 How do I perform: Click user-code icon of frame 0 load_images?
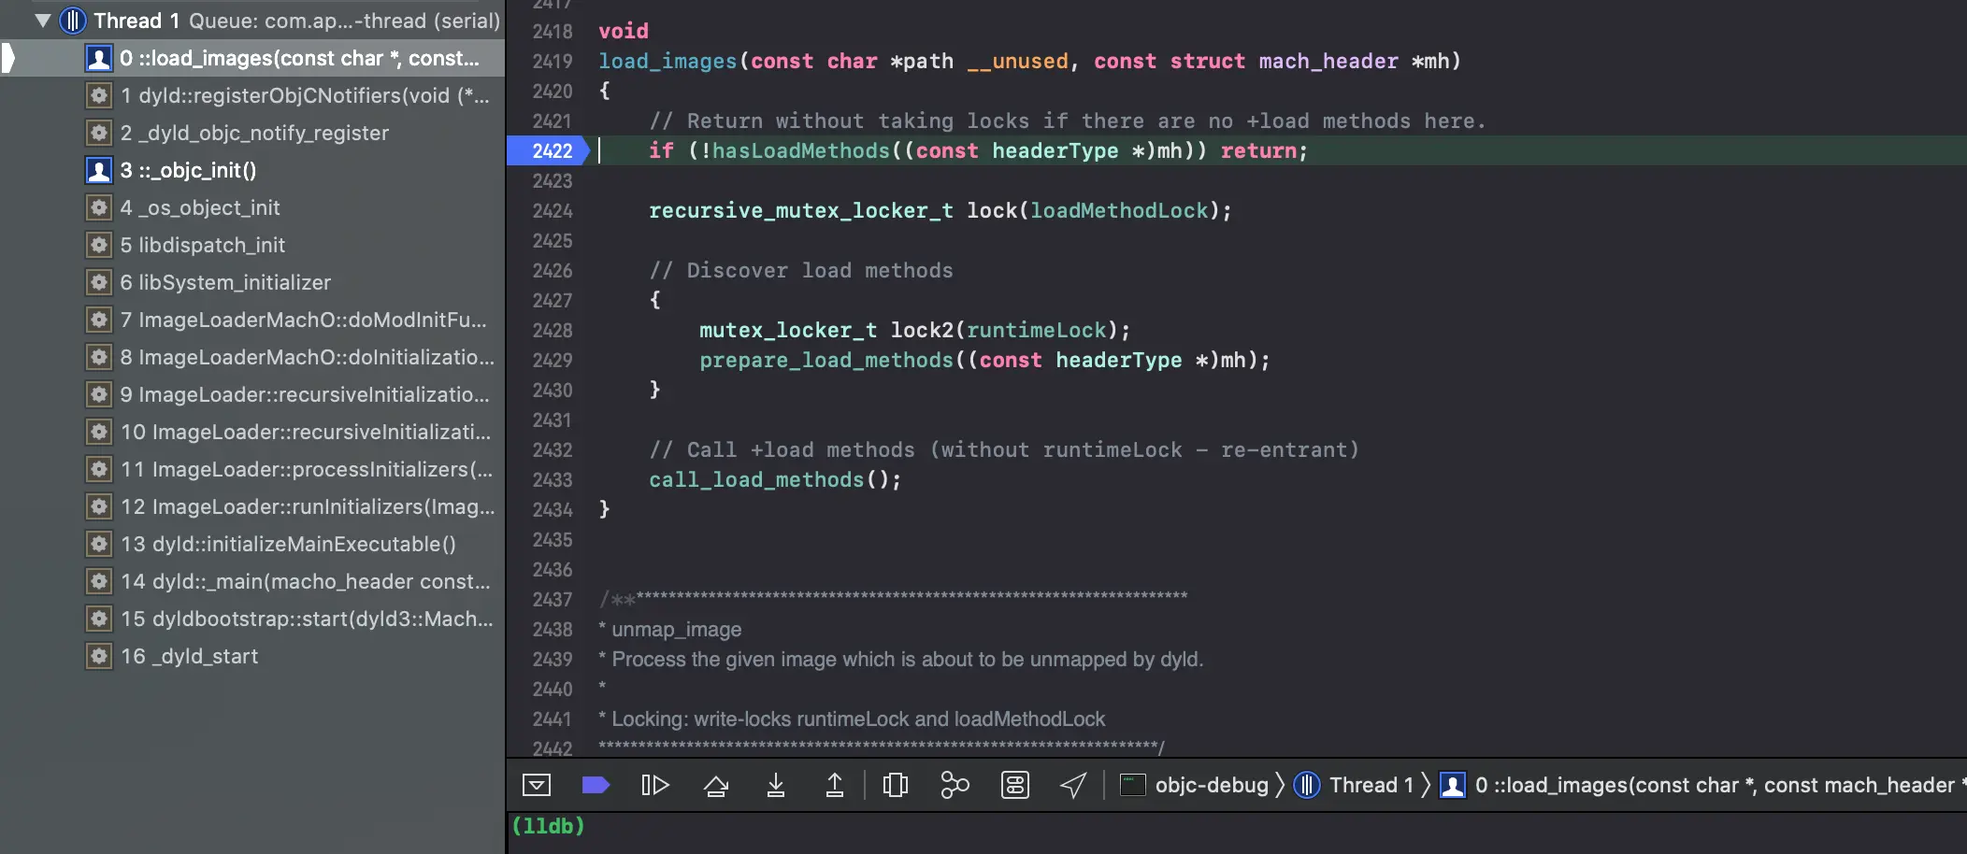pyautogui.click(x=99, y=58)
